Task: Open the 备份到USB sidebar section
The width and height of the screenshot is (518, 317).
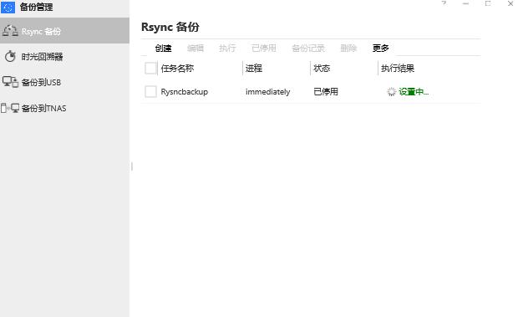Action: 64,82
